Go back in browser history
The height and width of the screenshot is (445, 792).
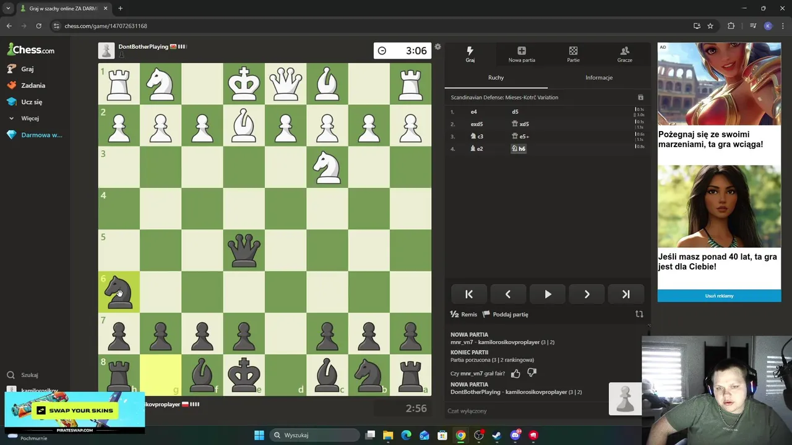point(9,26)
